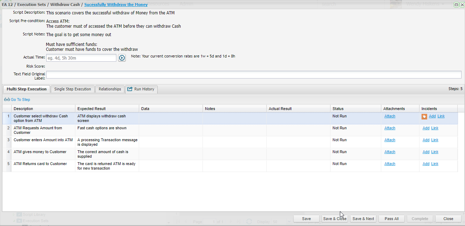Image resolution: width=465 pixels, height=226 pixels.
Task: Type in the Actual Time input field
Action: click(81, 58)
